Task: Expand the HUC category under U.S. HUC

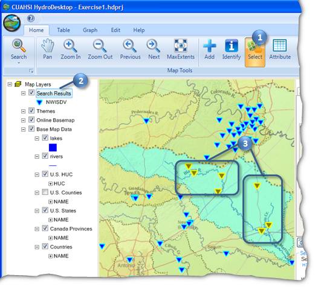Action: click(50, 183)
